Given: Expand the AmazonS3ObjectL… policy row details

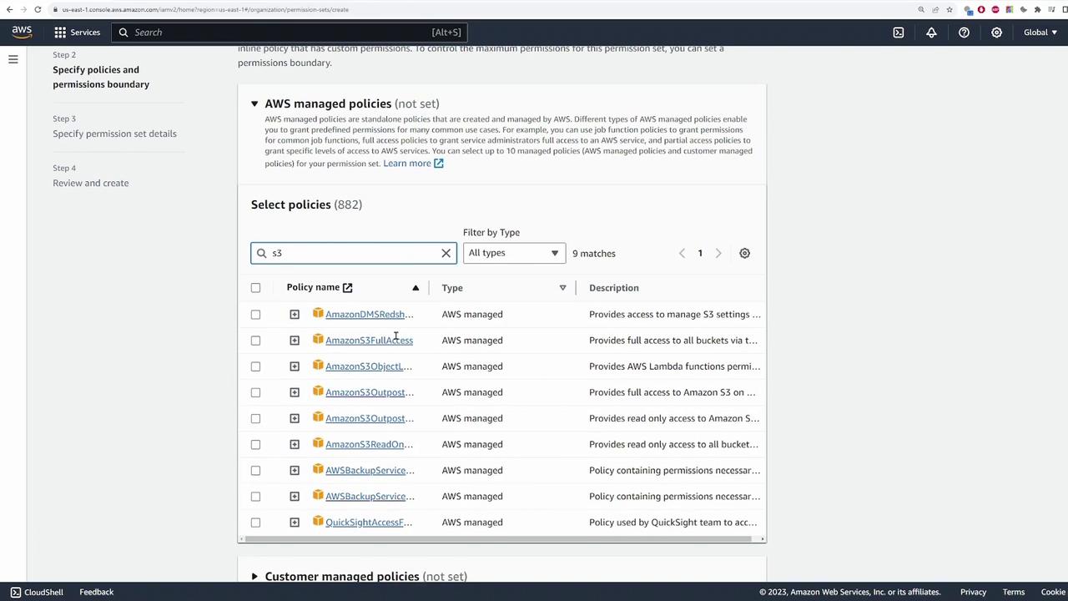Looking at the screenshot, I should (x=295, y=366).
